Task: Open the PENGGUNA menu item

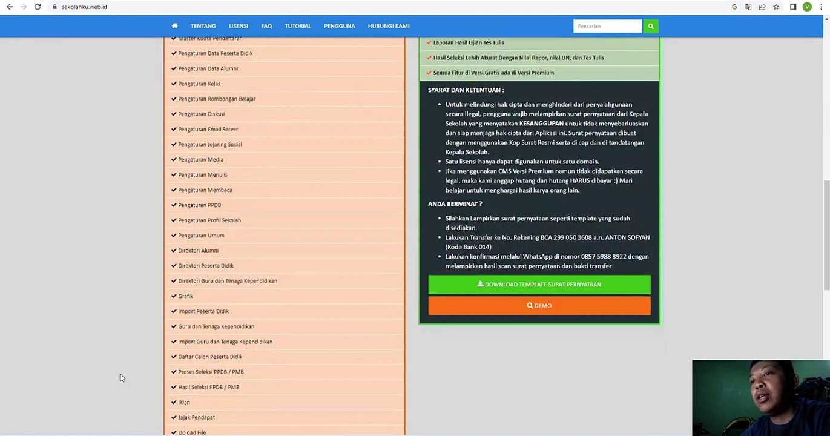Action: 340,26
